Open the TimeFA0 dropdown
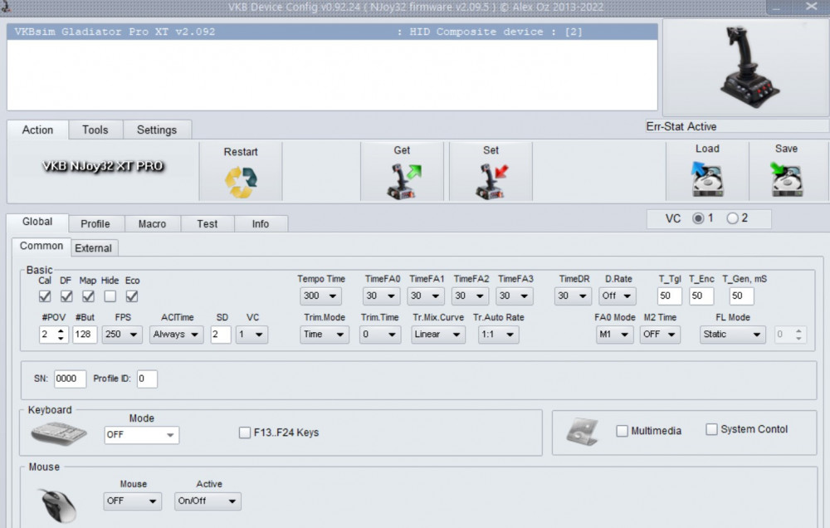 point(381,296)
